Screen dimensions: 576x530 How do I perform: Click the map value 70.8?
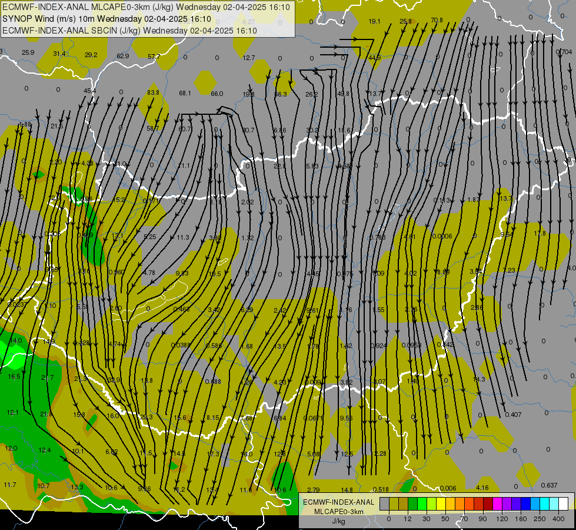point(437,20)
